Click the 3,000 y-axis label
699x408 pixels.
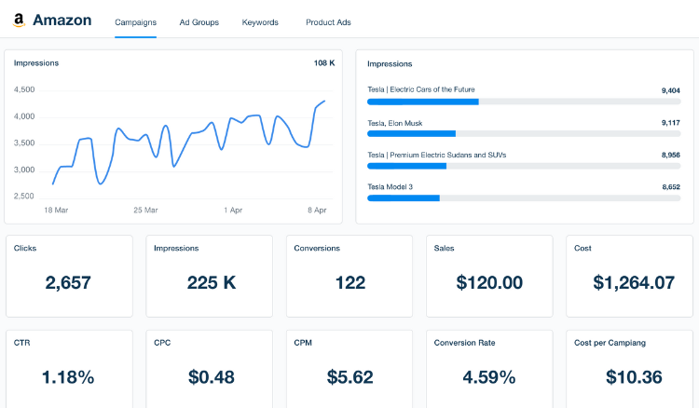point(24,170)
